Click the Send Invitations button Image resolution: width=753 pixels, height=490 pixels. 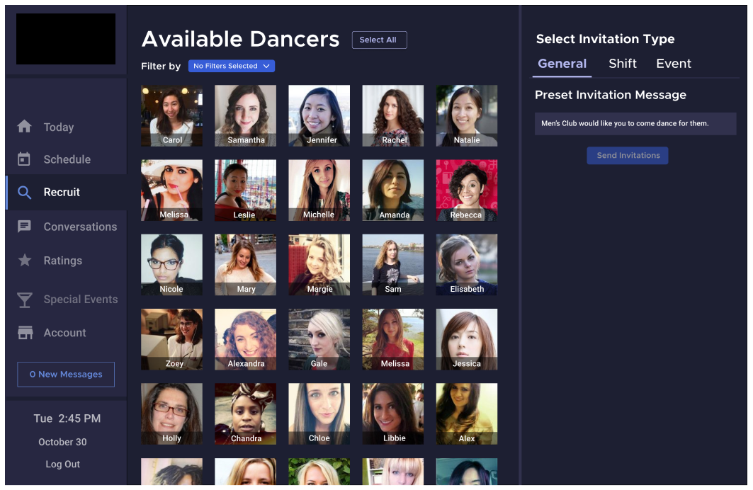(x=628, y=156)
